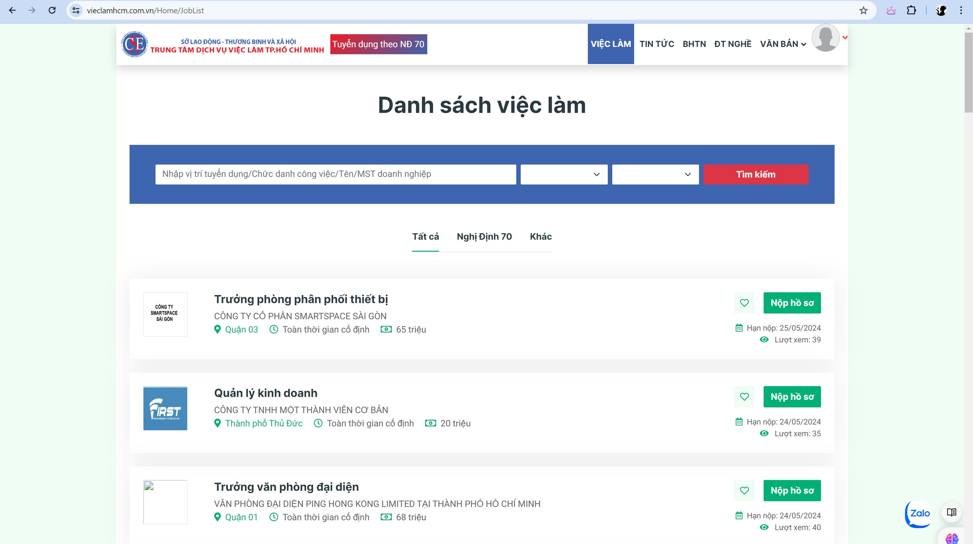Click salary money icon beside 65 triệu
The image size is (973, 544).
(x=386, y=329)
